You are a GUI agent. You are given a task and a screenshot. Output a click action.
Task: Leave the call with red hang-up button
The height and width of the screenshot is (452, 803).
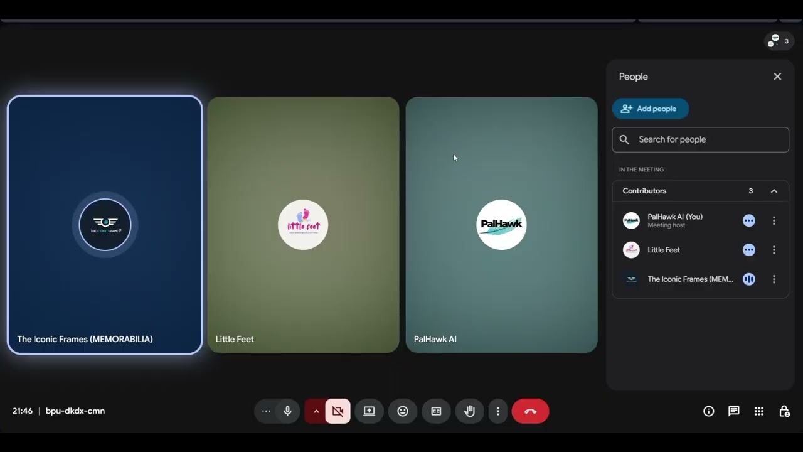tap(530, 411)
